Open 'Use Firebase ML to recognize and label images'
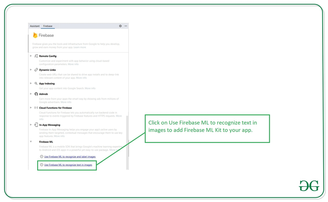This screenshot has width=328, height=202. pos(70,156)
